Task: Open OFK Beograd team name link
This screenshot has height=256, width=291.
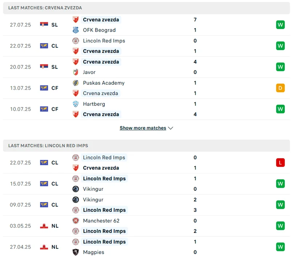Action: click(x=99, y=30)
